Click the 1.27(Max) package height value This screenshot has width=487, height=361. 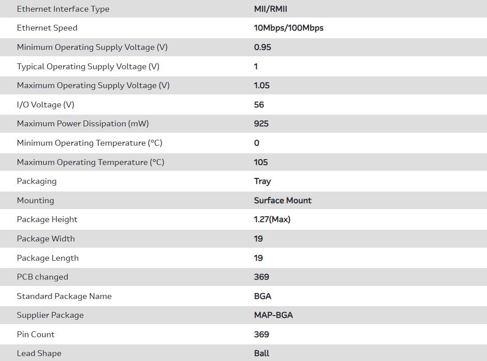click(272, 219)
